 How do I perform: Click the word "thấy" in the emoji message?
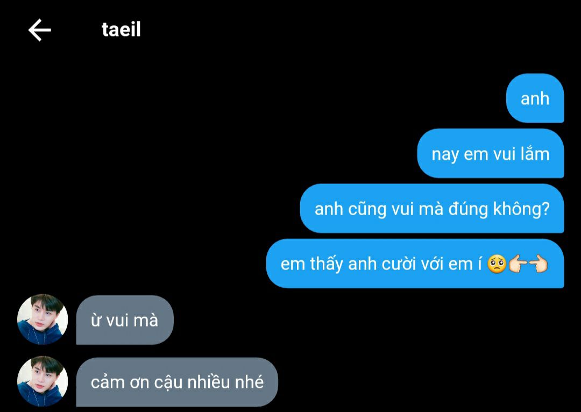tap(327, 264)
